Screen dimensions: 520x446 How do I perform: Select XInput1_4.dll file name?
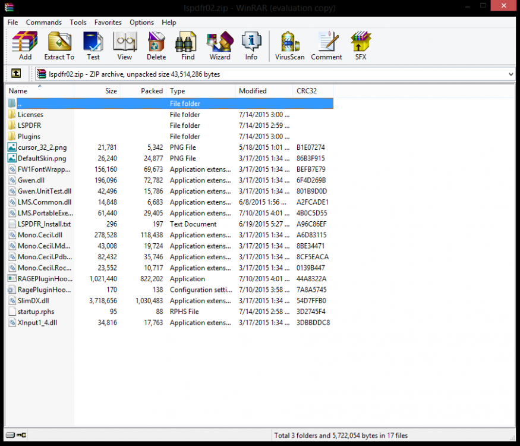tap(37, 322)
